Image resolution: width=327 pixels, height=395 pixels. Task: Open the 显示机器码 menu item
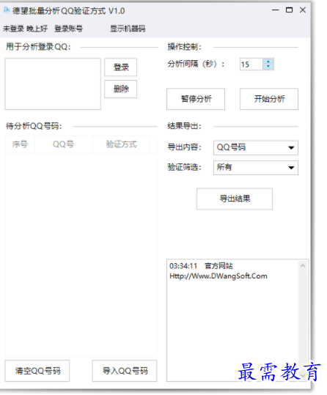point(128,29)
